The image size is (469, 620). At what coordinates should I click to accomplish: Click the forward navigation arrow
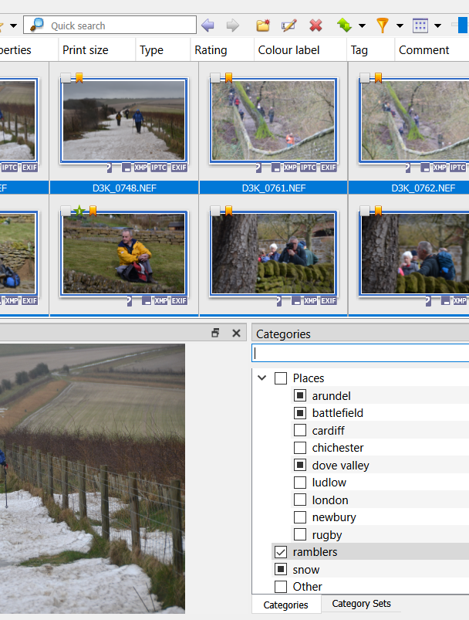point(232,25)
